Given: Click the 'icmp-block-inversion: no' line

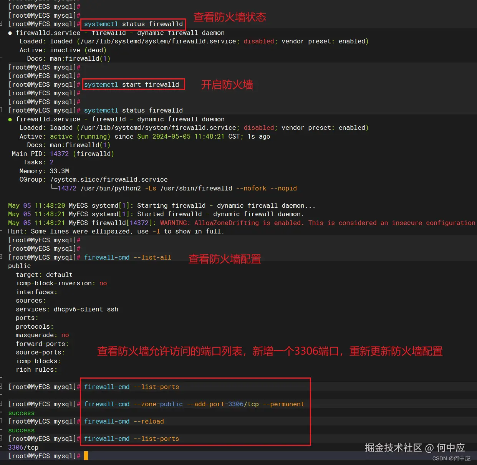Looking at the screenshot, I should click(x=61, y=283).
